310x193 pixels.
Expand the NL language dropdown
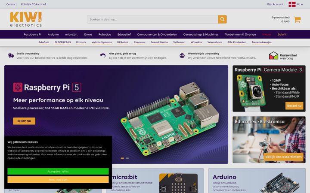[300, 4]
